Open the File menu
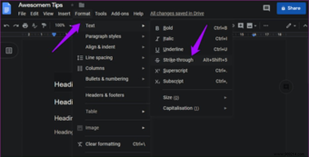The width and height of the screenshot is (309, 157). pos(22,14)
